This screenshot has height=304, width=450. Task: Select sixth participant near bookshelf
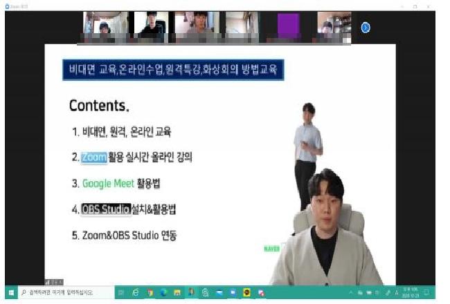click(334, 27)
